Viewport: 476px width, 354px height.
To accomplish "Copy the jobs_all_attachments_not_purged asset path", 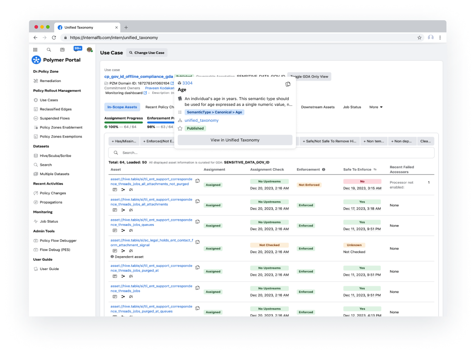I will point(197,181).
